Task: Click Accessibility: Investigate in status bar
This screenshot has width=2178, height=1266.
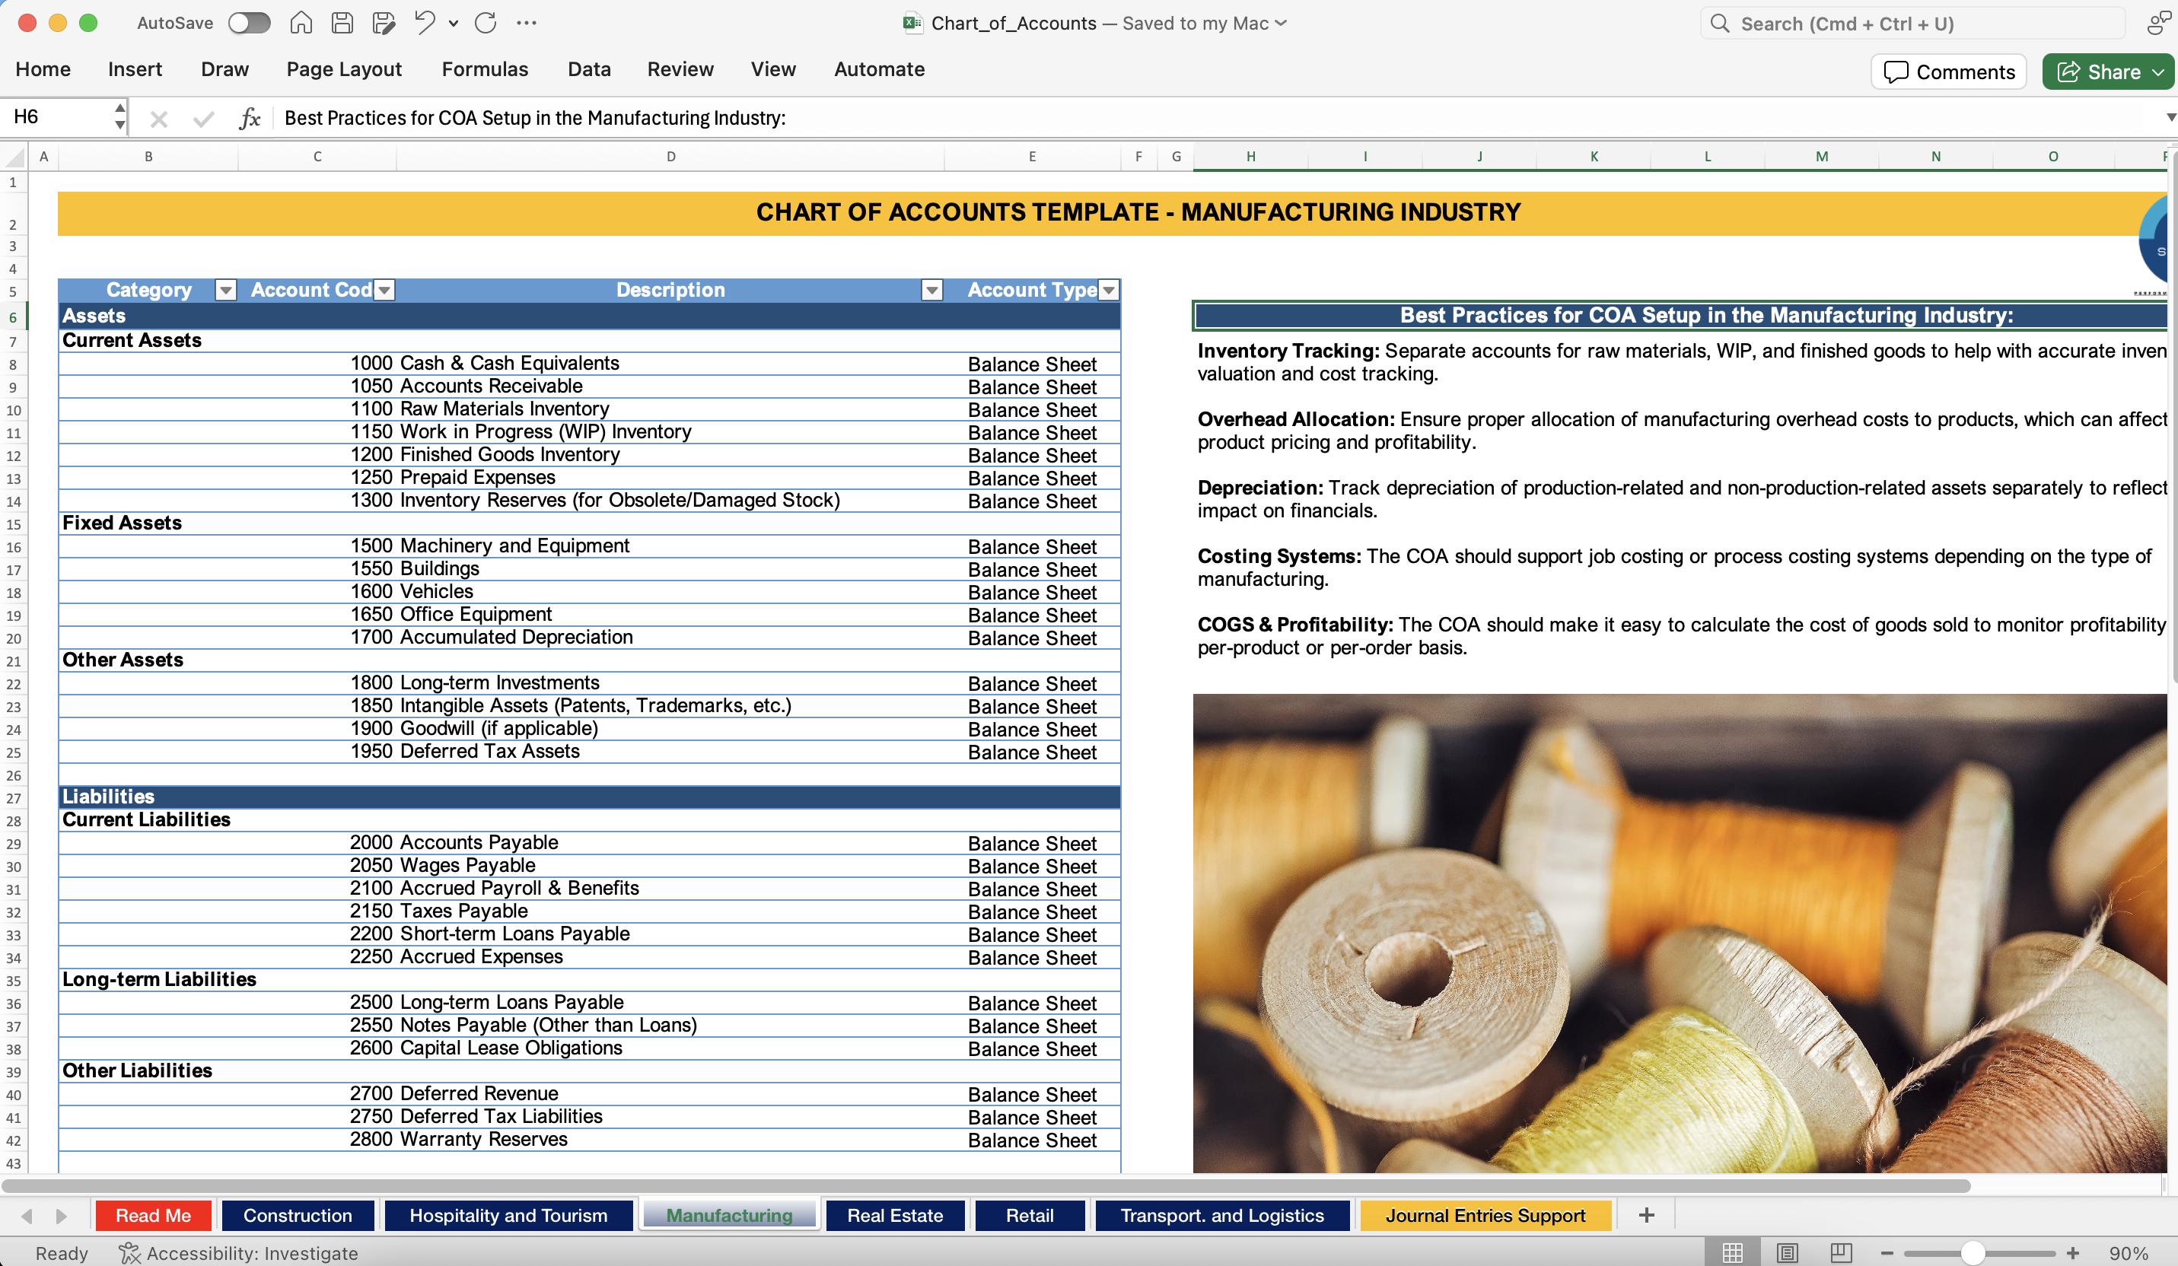Action: pos(238,1253)
